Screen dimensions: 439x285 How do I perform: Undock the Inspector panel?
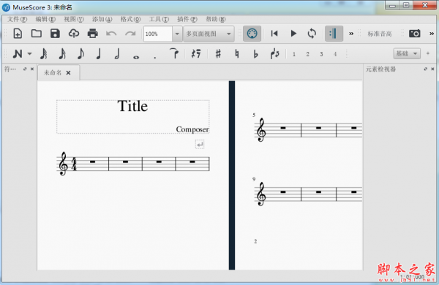pos(426,69)
